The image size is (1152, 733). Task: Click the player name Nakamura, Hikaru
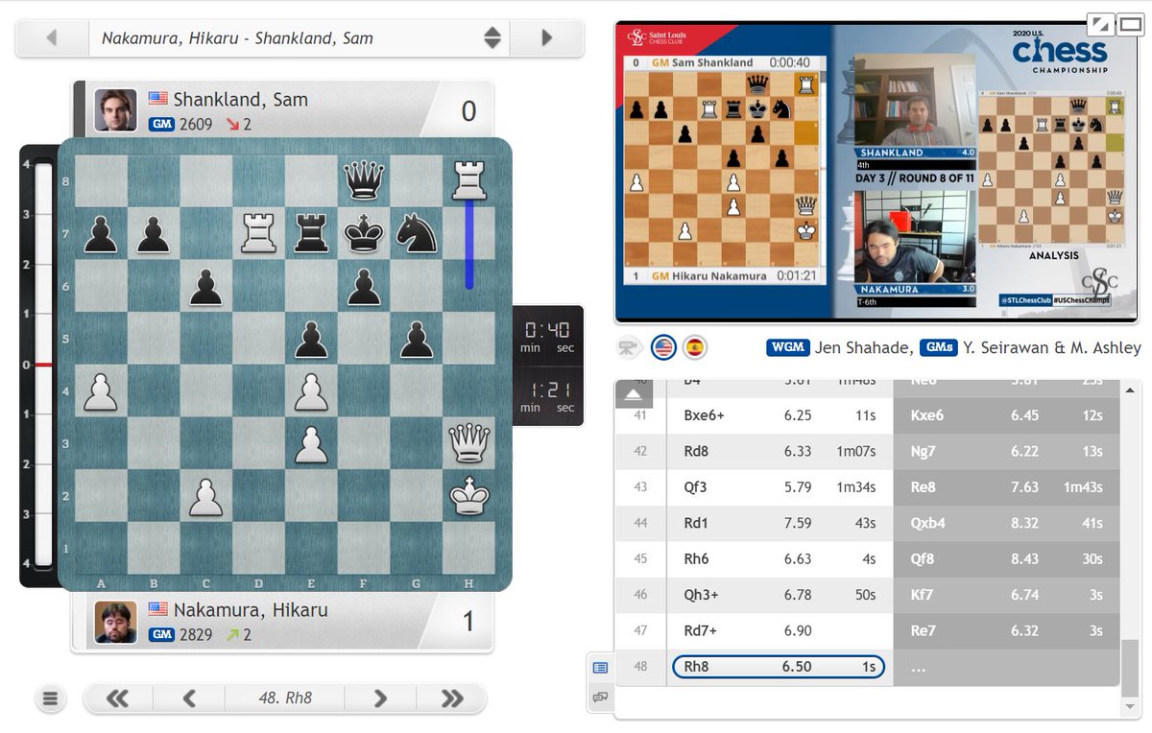pyautogui.click(x=251, y=609)
